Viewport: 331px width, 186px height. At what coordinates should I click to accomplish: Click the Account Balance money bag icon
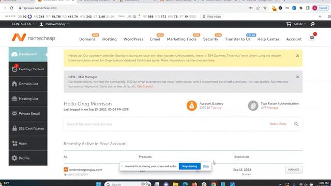point(192,105)
